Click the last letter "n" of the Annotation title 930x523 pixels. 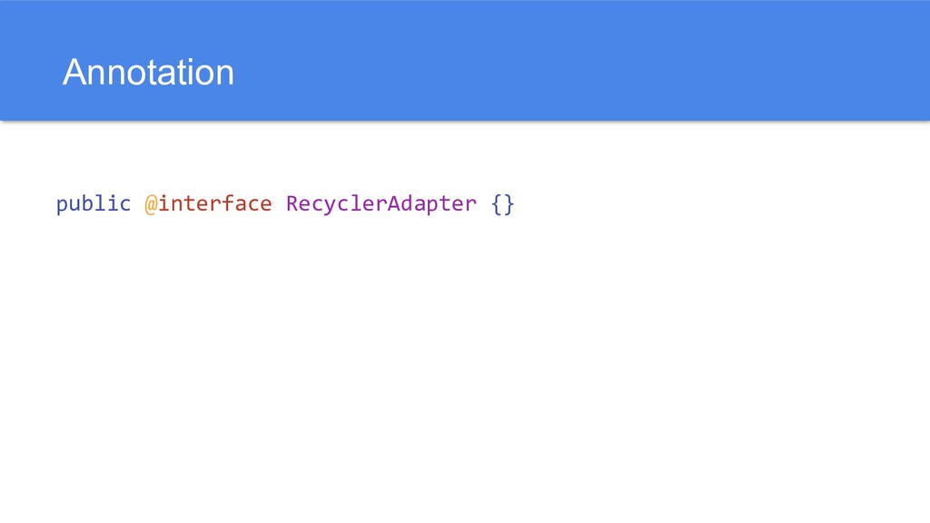(225, 73)
